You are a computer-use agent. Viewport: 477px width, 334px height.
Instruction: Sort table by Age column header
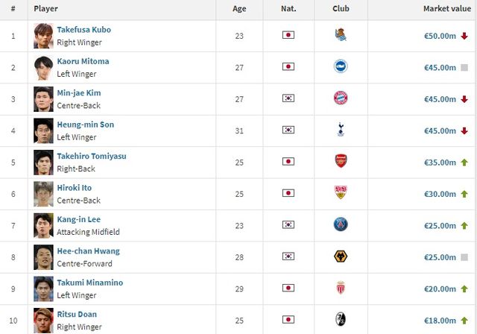point(239,9)
